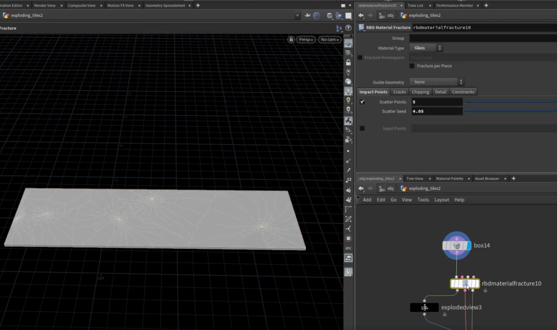Disable the Scatter Points checkbox
This screenshot has height=330, width=557.
click(362, 102)
